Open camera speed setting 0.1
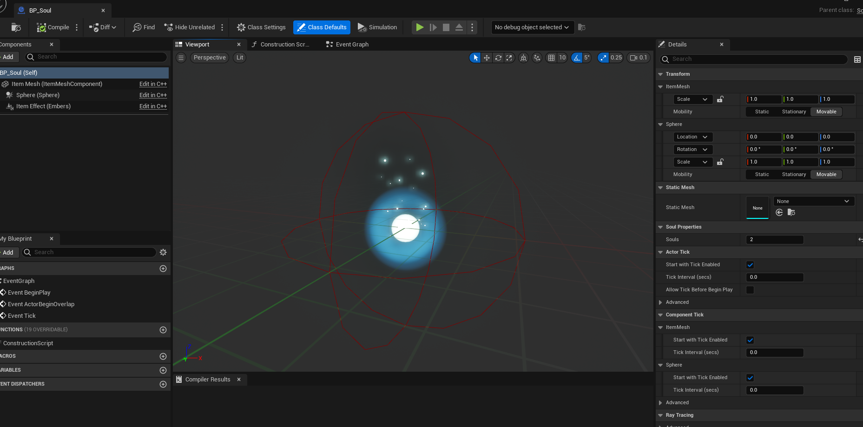 click(639, 58)
